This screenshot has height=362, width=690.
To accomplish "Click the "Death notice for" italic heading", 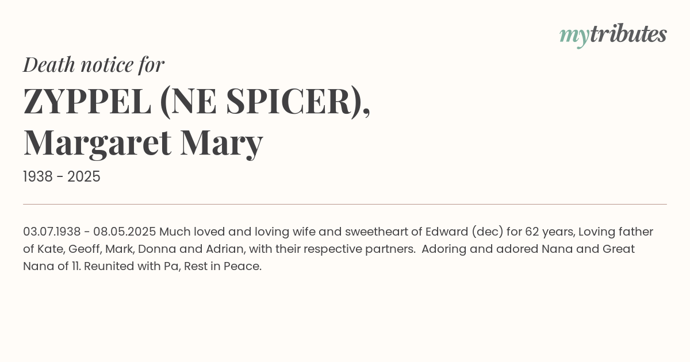I will click(94, 65).
